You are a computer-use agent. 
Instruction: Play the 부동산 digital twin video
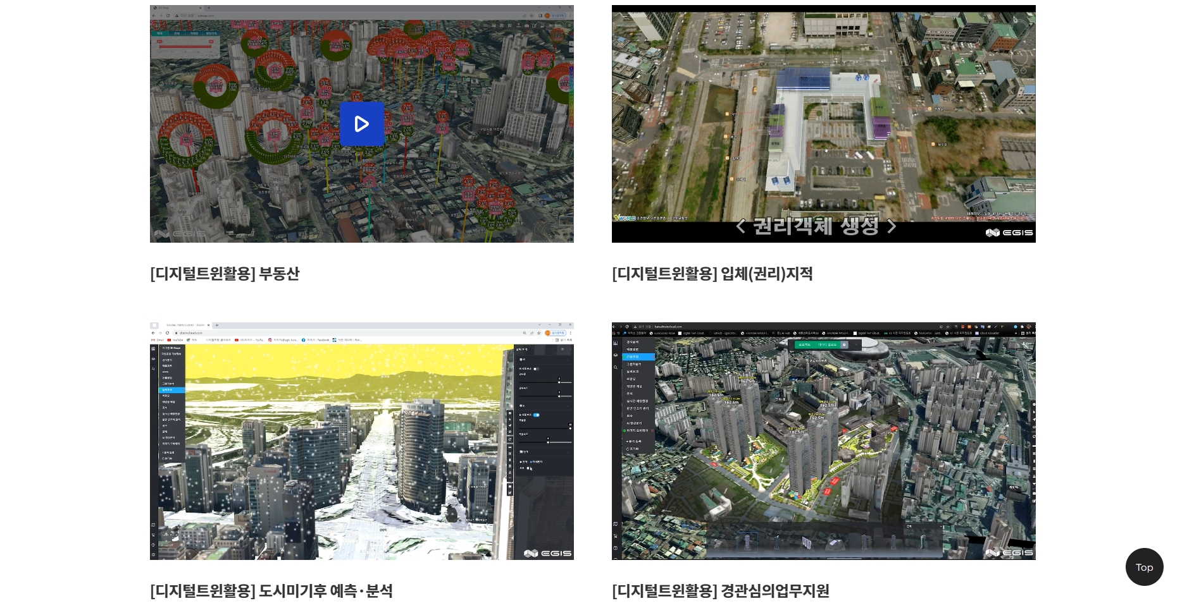click(361, 124)
